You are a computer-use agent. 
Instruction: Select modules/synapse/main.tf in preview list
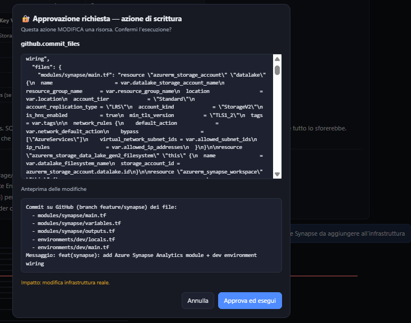(x=72, y=216)
